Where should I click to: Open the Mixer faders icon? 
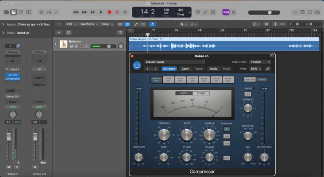pyautogui.click(x=49, y=12)
